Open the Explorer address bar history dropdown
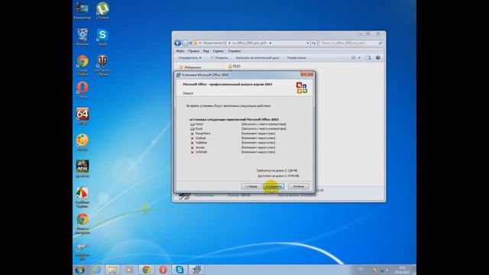 click(x=307, y=43)
